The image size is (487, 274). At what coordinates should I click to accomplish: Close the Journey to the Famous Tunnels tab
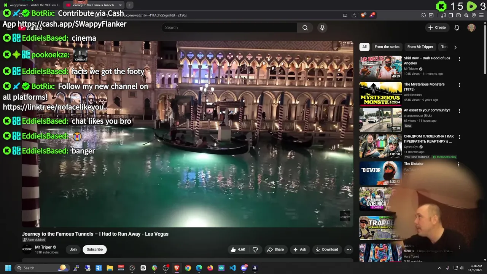[121, 5]
